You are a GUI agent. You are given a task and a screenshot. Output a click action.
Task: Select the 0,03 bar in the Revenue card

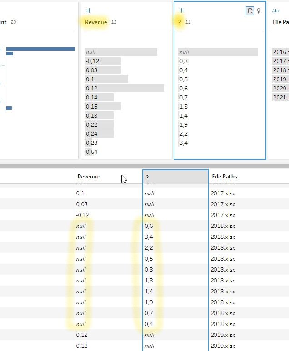tap(103, 70)
